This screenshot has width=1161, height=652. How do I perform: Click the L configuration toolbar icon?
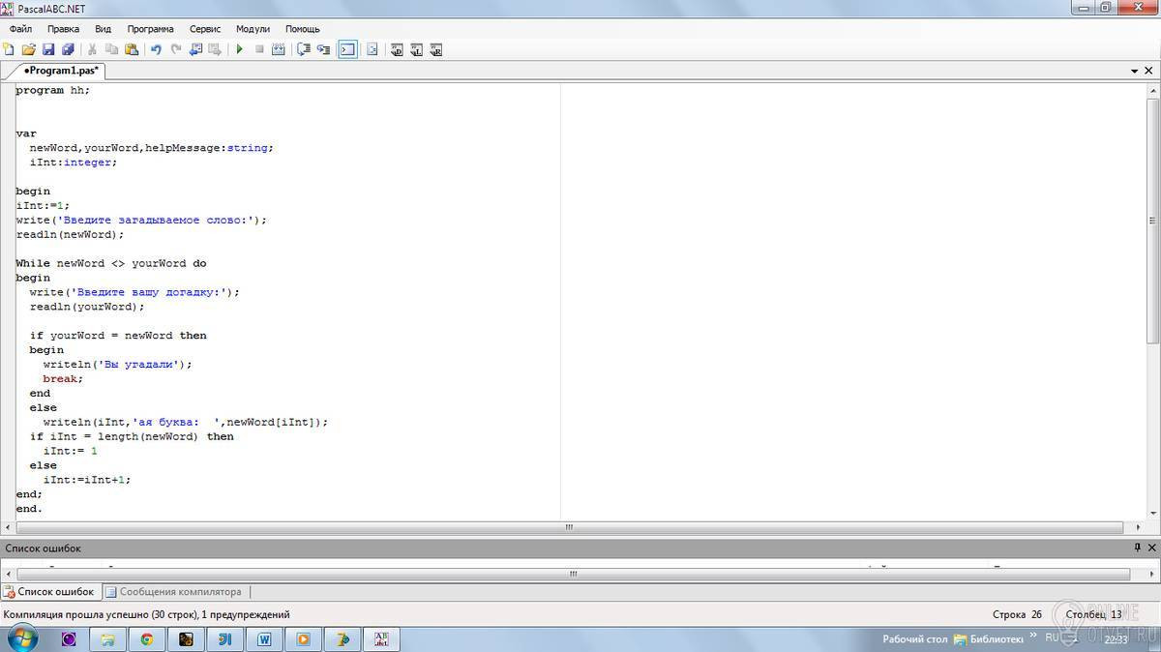point(417,49)
